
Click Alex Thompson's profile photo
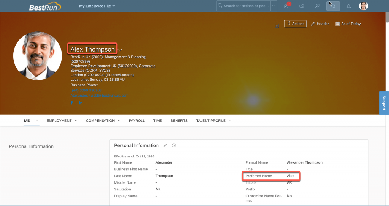(38, 56)
